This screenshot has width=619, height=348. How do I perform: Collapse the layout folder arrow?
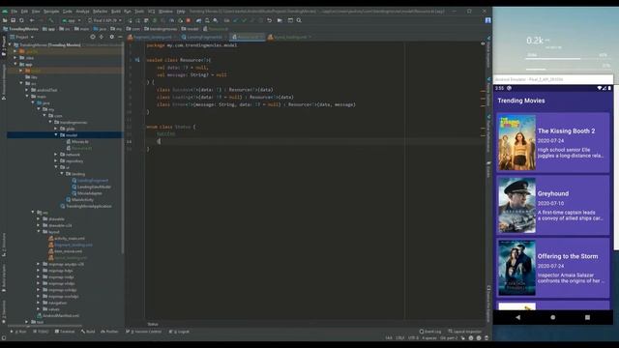[39, 232]
